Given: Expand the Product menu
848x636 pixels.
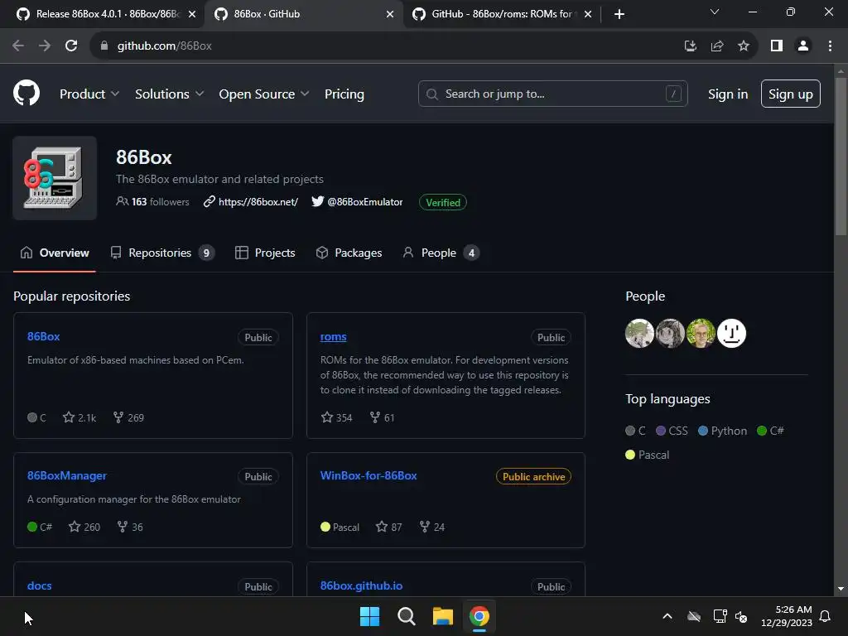Looking at the screenshot, I should click(x=89, y=94).
